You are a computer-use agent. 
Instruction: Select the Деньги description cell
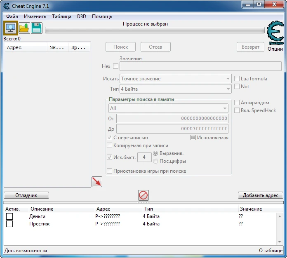pyautogui.click(x=38, y=216)
